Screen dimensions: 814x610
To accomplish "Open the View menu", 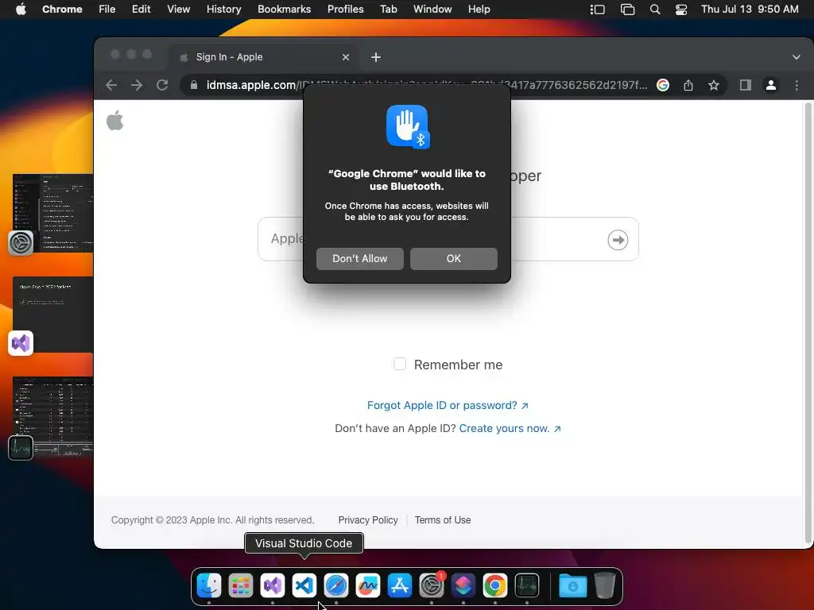I will [178, 10].
